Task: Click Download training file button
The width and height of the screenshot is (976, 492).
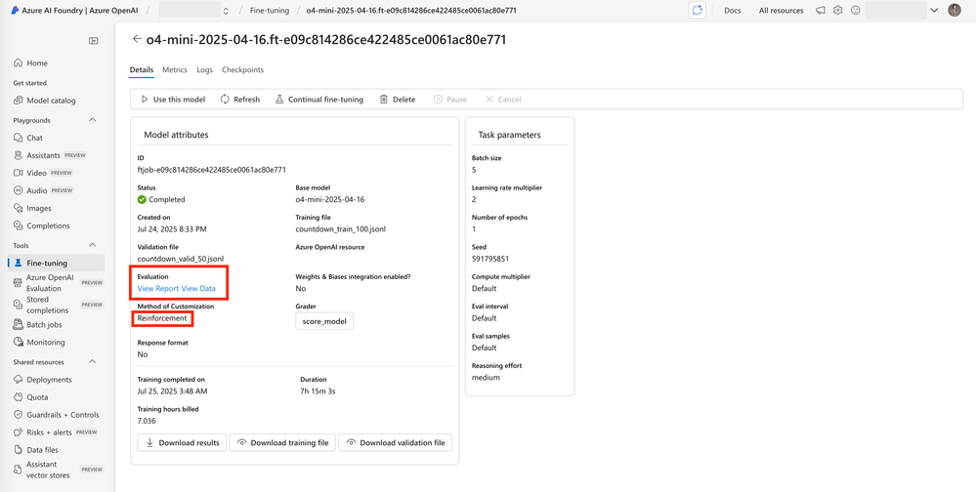Action: coord(282,442)
